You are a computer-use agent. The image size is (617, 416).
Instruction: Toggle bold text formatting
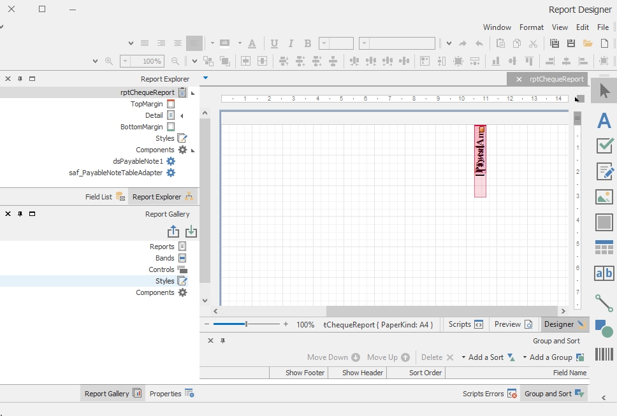click(x=308, y=43)
